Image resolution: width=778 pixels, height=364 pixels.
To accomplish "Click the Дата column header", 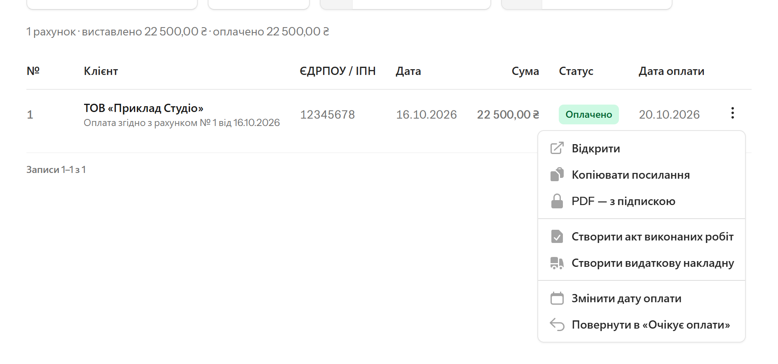I will [408, 71].
